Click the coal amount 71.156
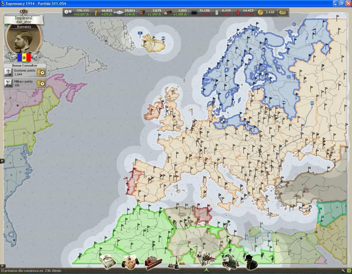The image size is (352, 274). (204, 10)
